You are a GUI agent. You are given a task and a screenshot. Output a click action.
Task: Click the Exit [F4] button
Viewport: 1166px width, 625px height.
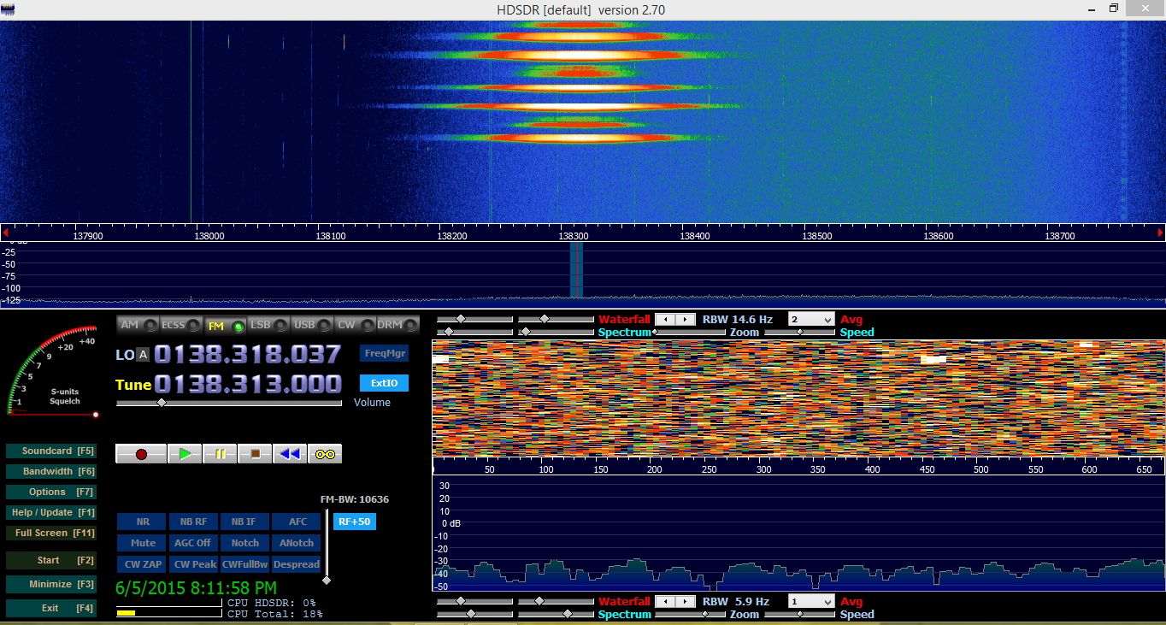click(x=50, y=608)
